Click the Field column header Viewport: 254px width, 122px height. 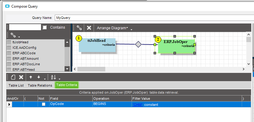pyautogui.click(x=71, y=99)
